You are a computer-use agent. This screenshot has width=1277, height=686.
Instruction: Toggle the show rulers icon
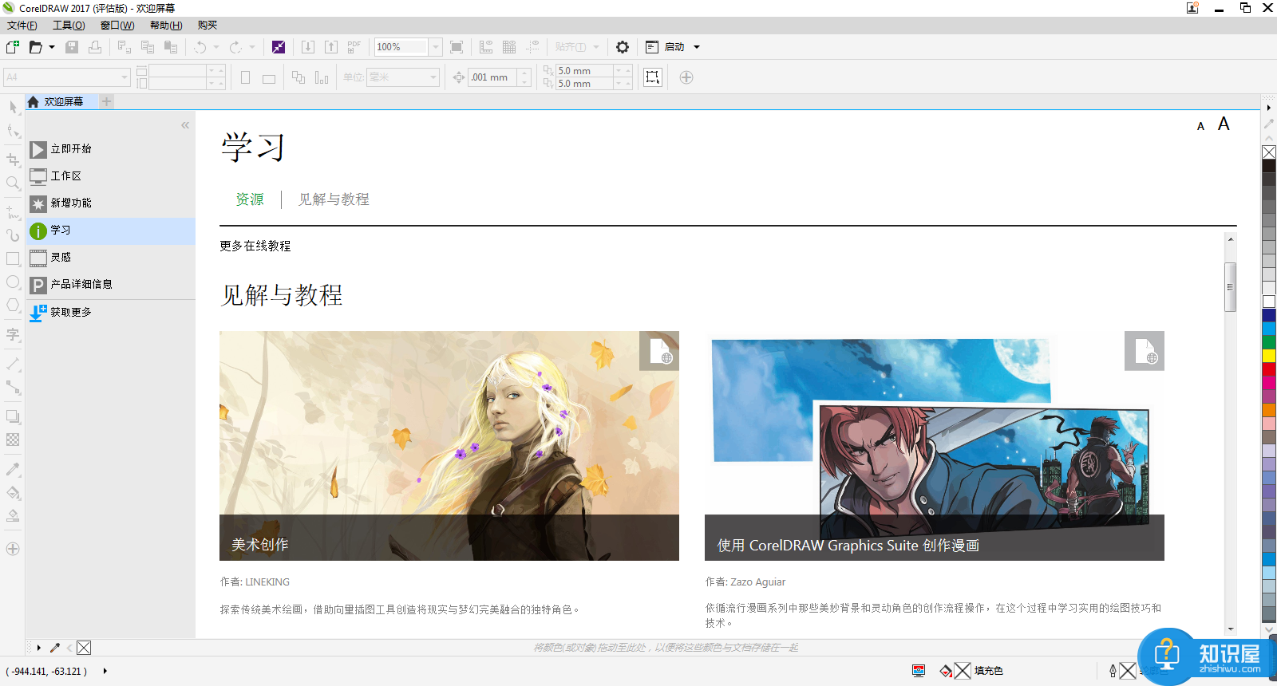[486, 47]
